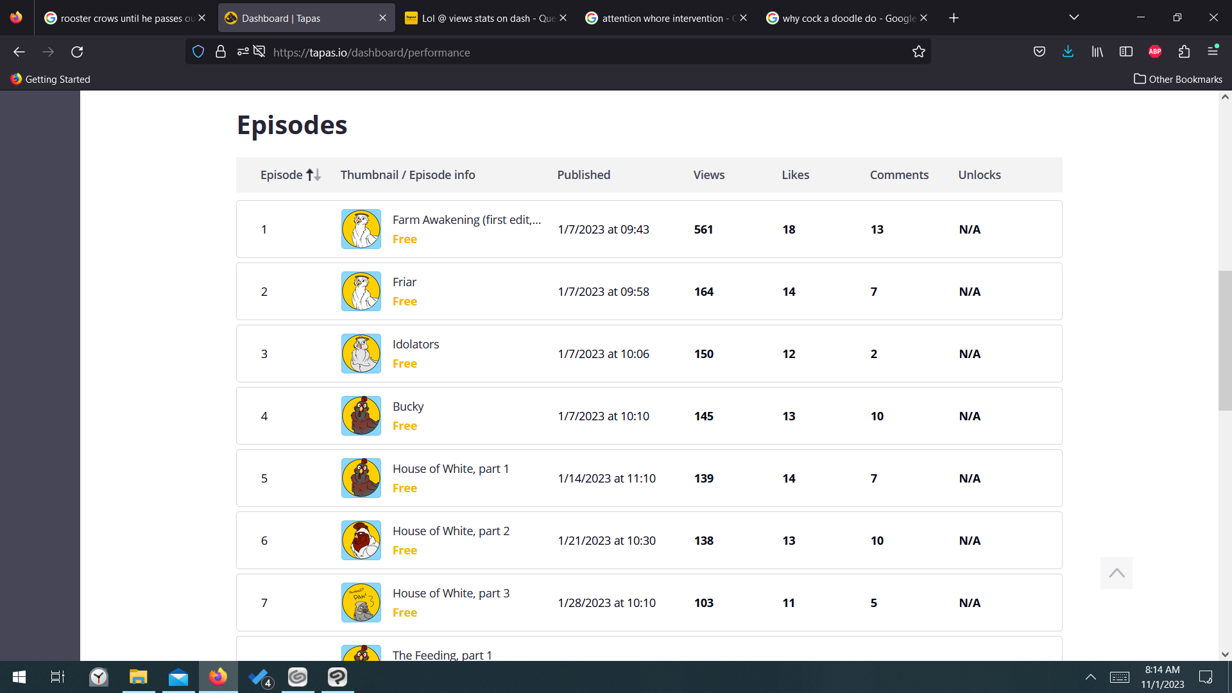1232x693 pixels.
Task: Click the Bucky episode thumbnail
Action: point(361,416)
